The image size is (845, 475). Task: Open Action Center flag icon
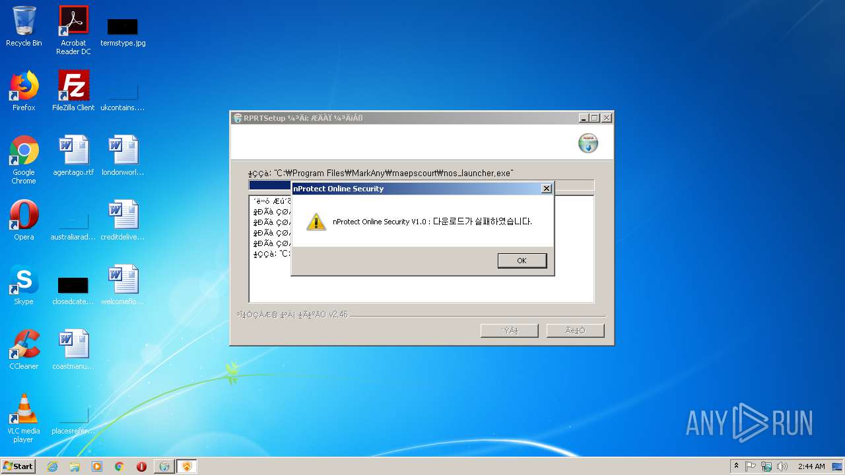coord(751,466)
